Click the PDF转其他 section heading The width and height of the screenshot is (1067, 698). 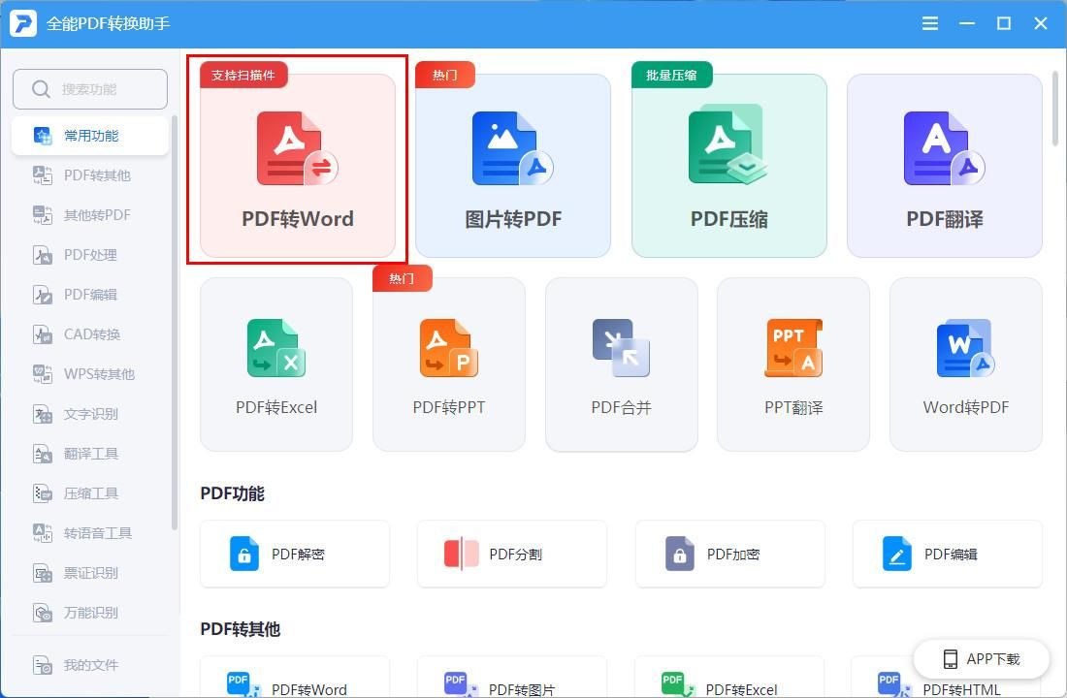pos(241,629)
